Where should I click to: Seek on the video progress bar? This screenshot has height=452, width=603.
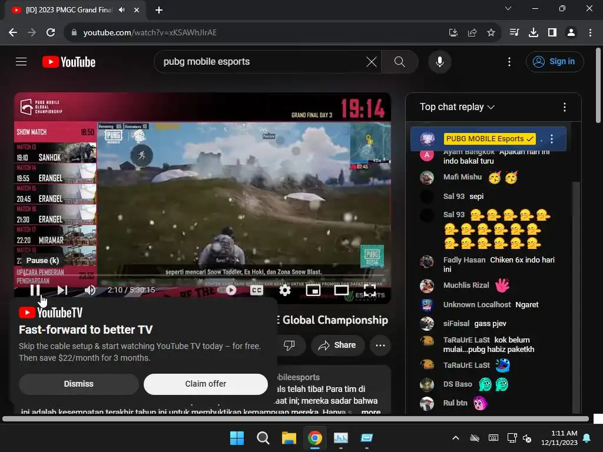tap(203, 275)
